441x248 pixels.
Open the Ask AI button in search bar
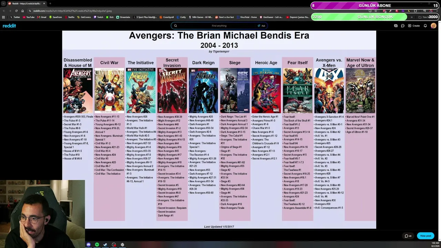[x=261, y=26]
